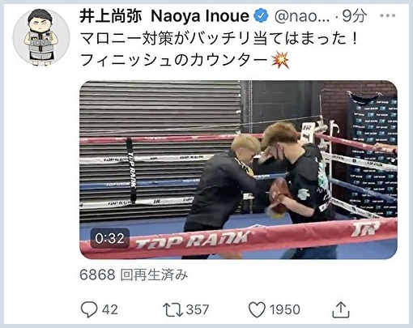Image resolution: width=413 pixels, height=328 pixels.
Task: Click the @nao... username handle
Action: pos(302,16)
